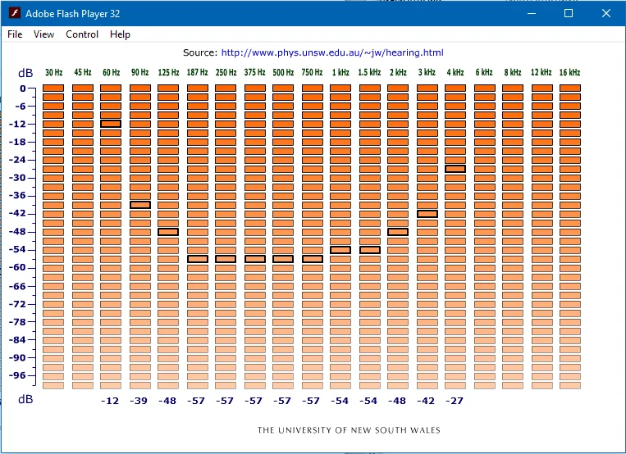This screenshot has height=454, width=626.
Task: Open the phys.unsw.edu.au hearing.html source link
Action: (332, 52)
